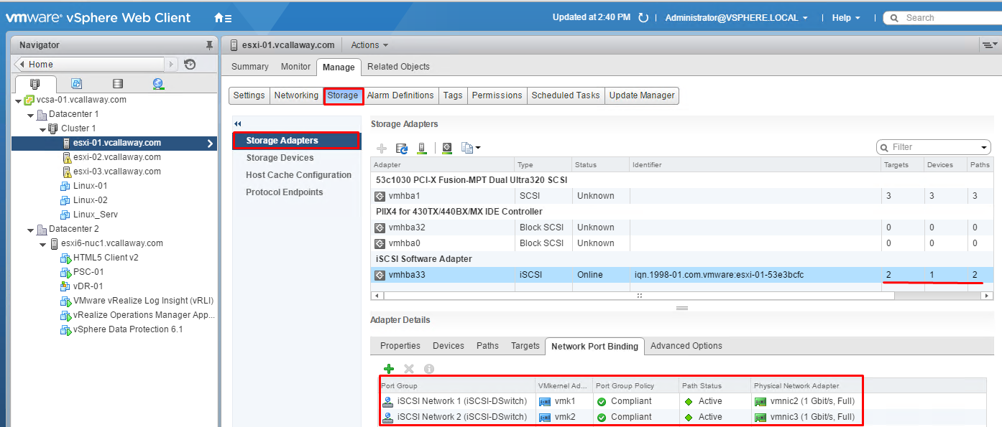Click the vmhba32 adapter icon
Screen dimensions: 1002x427
point(380,227)
